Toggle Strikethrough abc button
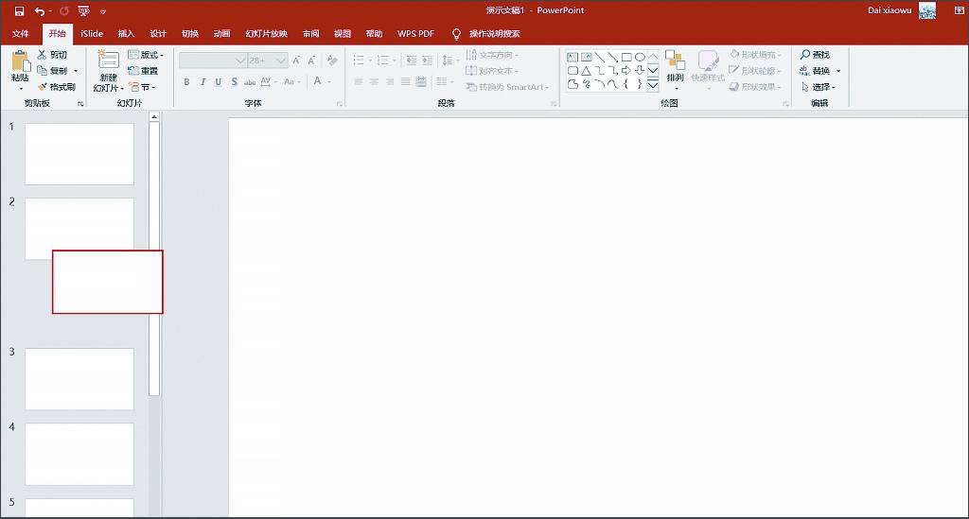The height and width of the screenshot is (519, 969). tap(250, 81)
